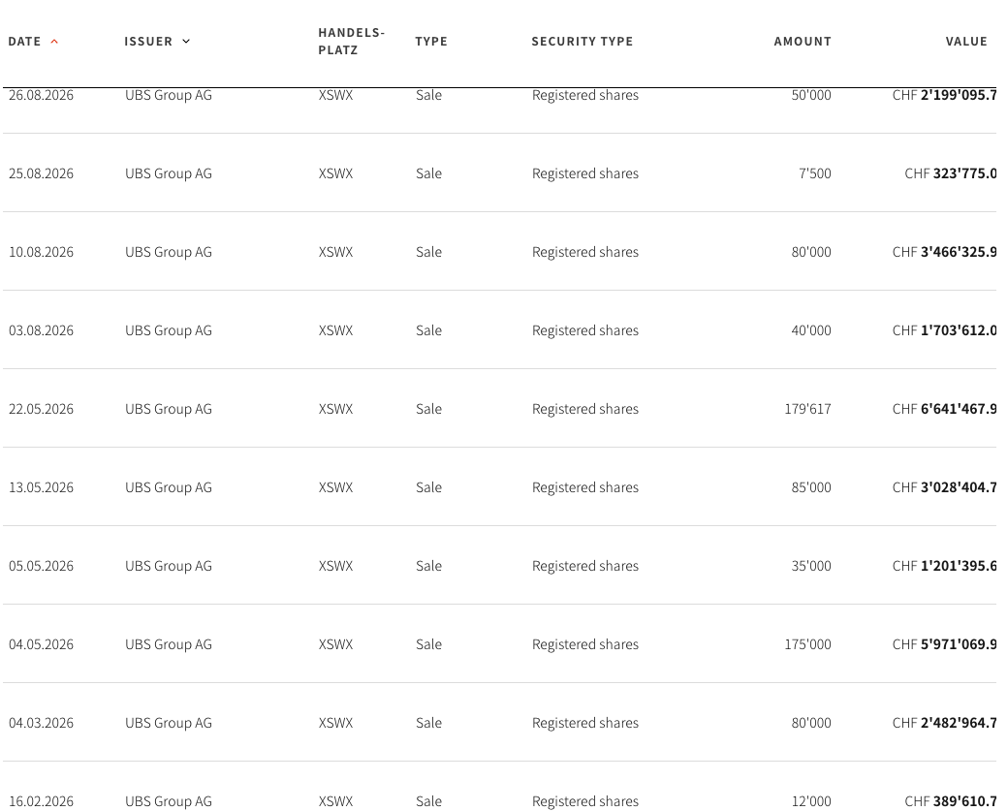Sort by the DATE column header
The image size is (1008, 811).
(x=24, y=42)
